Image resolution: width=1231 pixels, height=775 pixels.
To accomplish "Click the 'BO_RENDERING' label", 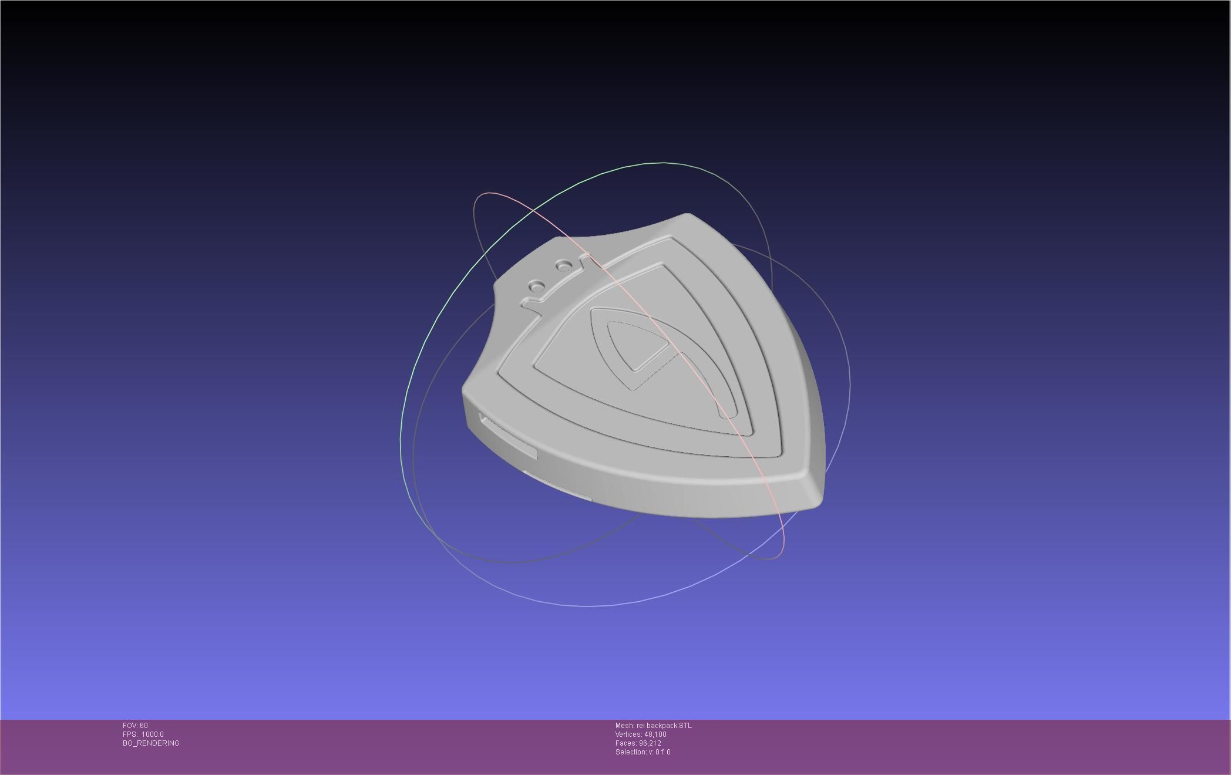I will pos(151,743).
